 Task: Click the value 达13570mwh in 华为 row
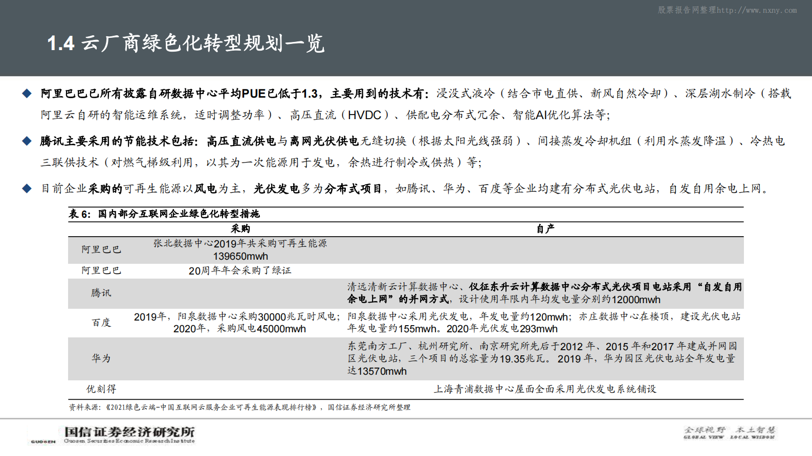pos(377,371)
